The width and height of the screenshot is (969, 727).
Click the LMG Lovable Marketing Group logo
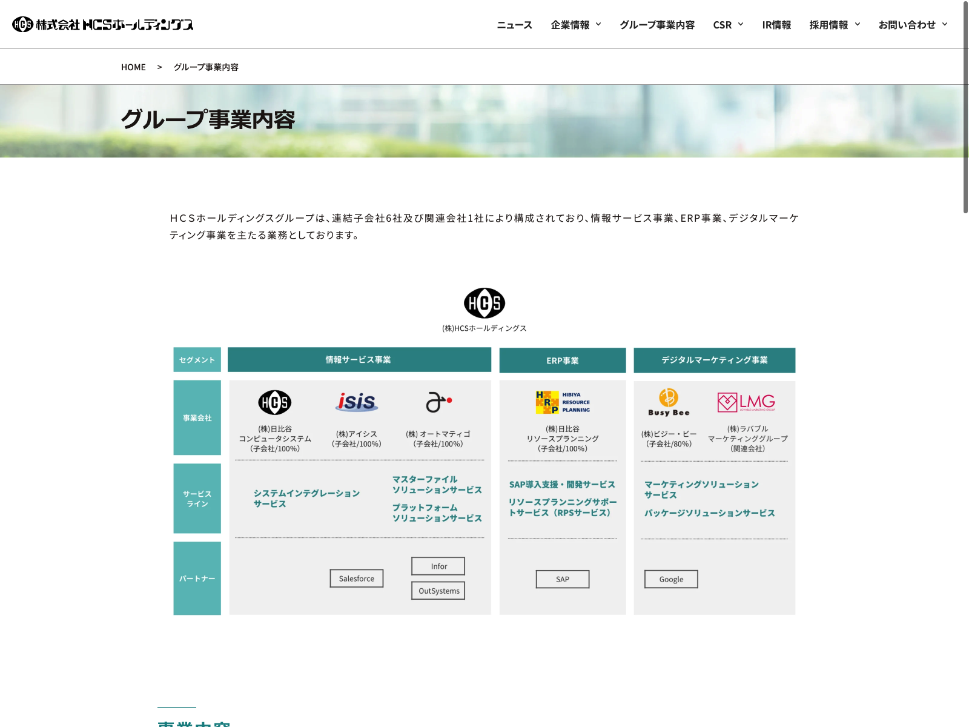746,402
